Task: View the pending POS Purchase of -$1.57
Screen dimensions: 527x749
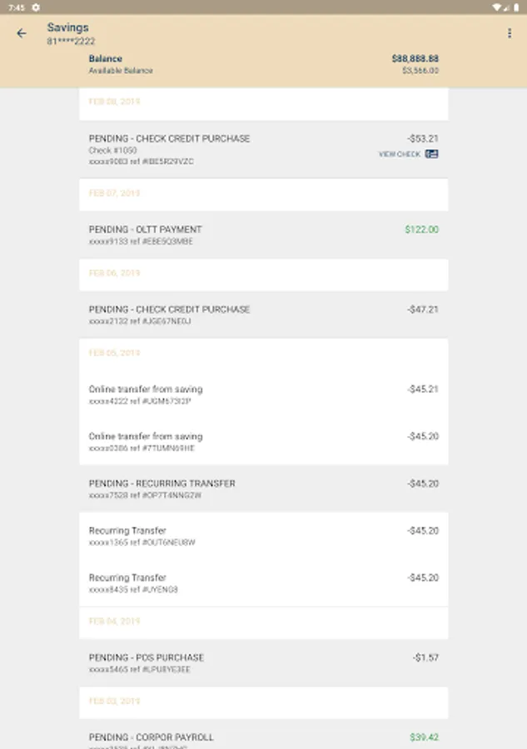Action: tap(263, 662)
